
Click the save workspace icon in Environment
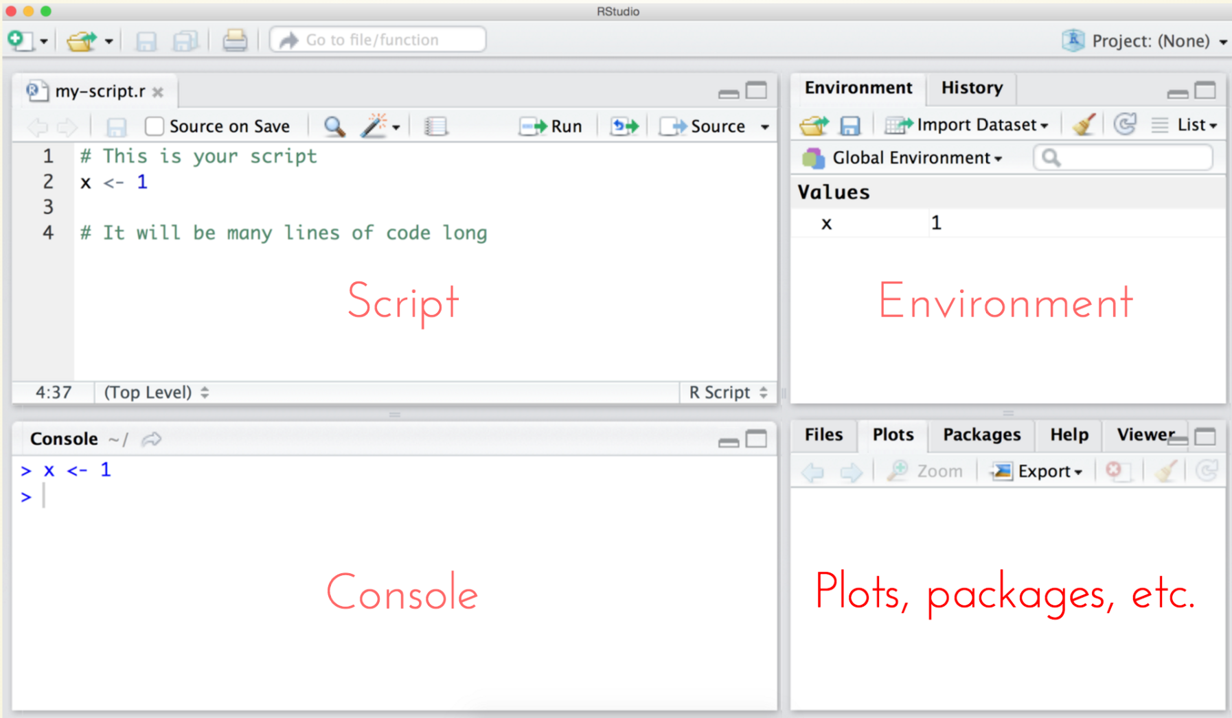(850, 126)
